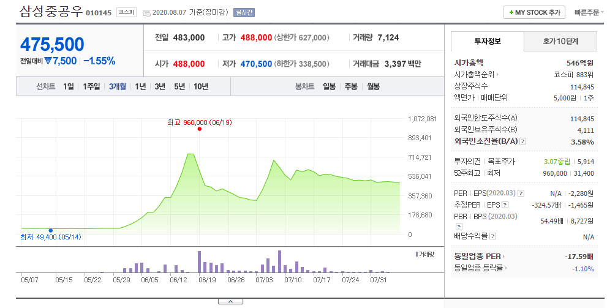Click the 고가 488,000 value
The width and height of the screenshot is (607, 308).
(x=256, y=37)
